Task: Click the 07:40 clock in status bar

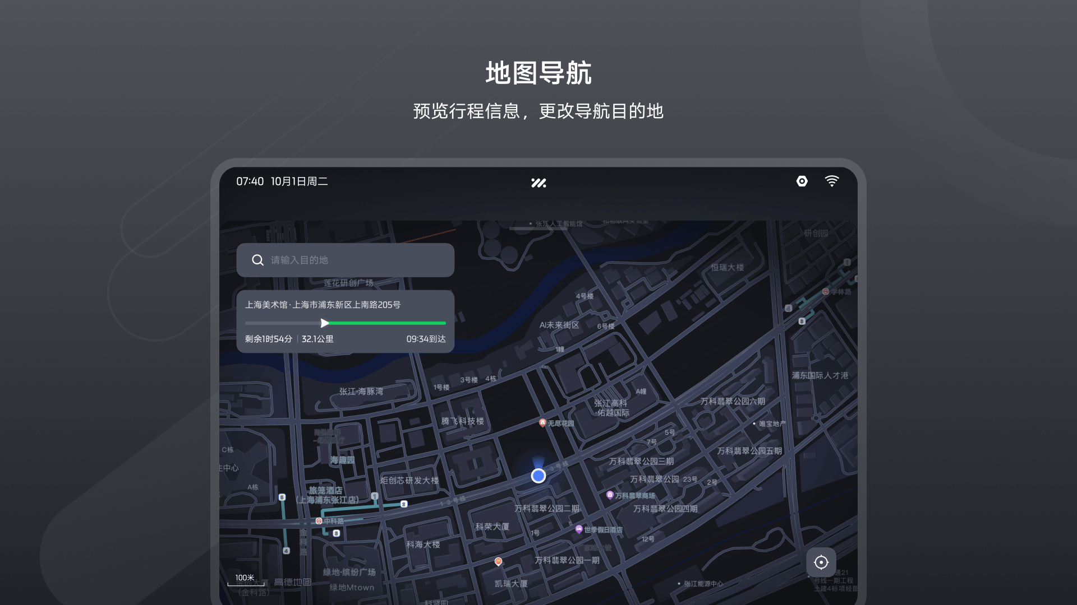Action: pyautogui.click(x=250, y=182)
